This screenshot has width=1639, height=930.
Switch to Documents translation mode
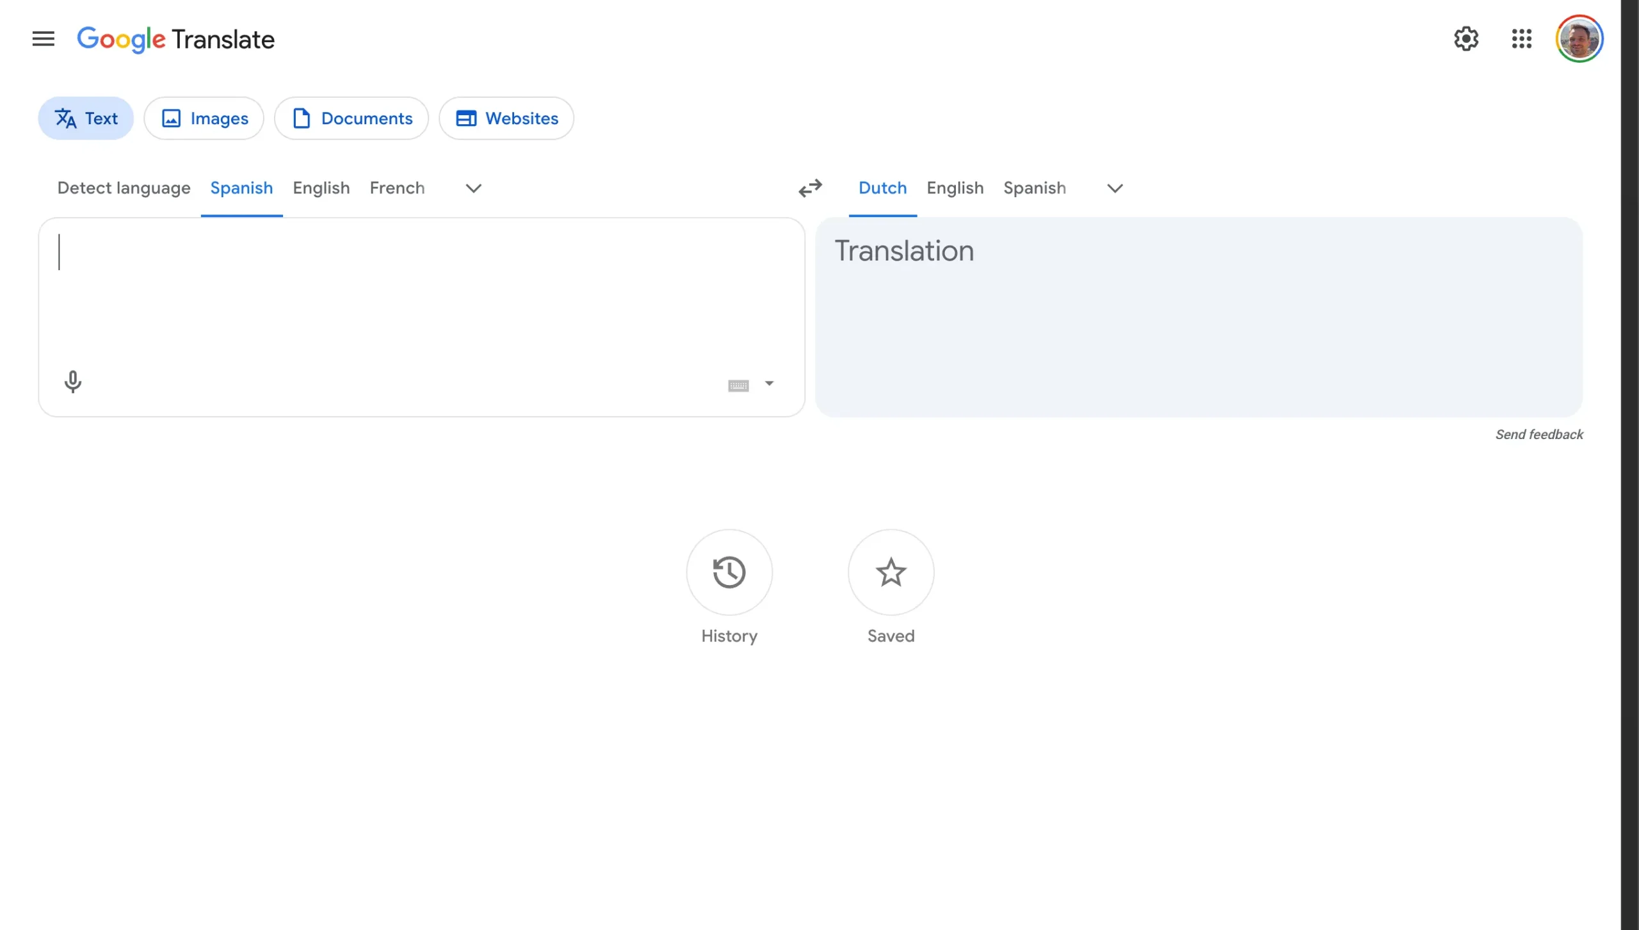[x=351, y=118]
